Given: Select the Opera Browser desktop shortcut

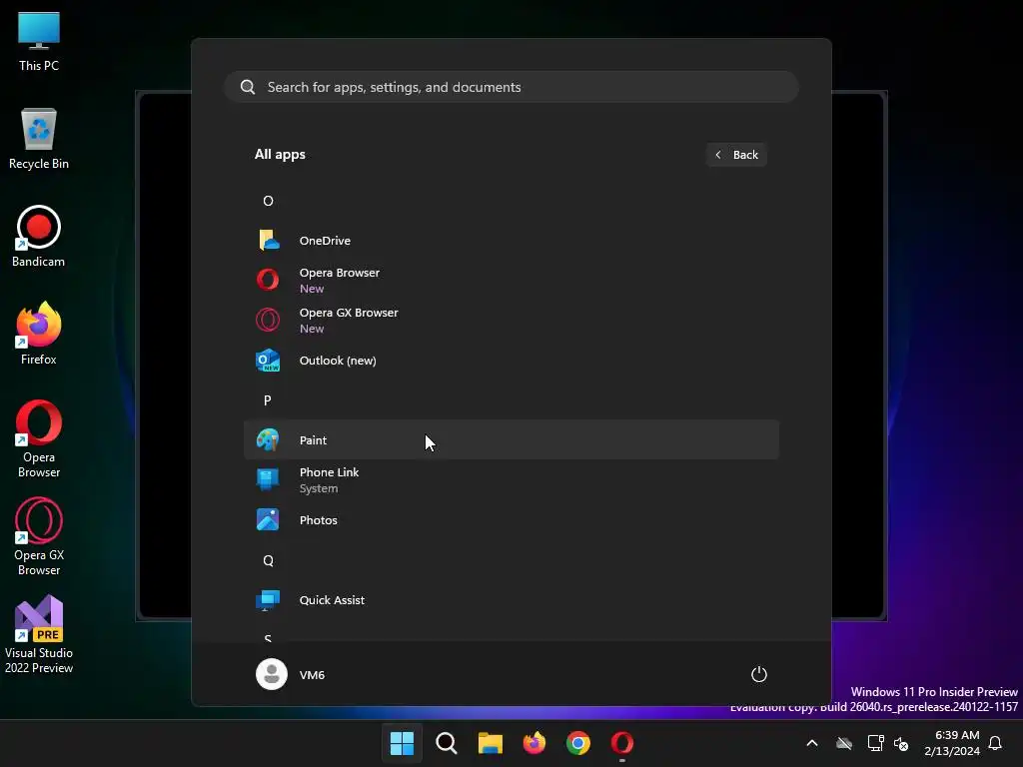Looking at the screenshot, I should tap(39, 438).
